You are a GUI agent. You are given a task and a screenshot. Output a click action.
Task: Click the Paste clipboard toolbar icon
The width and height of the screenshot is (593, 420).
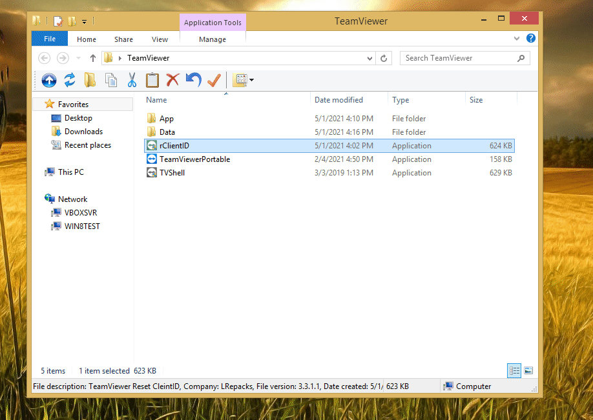click(x=152, y=80)
